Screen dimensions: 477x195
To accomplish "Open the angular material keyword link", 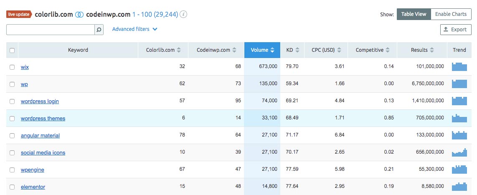I will coord(40,135).
